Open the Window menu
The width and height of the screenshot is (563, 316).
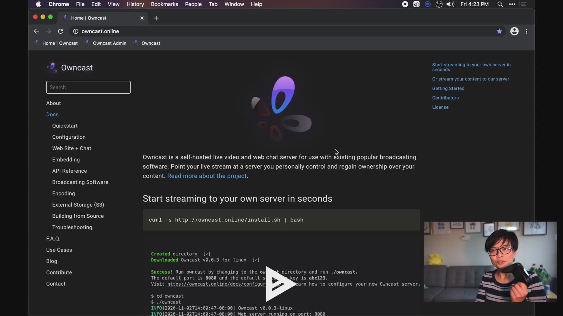pos(234,4)
